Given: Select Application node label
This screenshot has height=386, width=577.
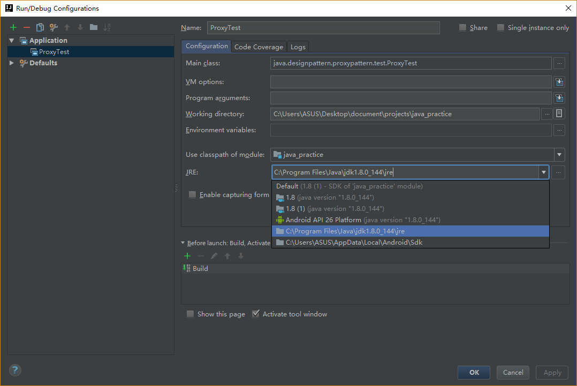Looking at the screenshot, I should coord(48,41).
